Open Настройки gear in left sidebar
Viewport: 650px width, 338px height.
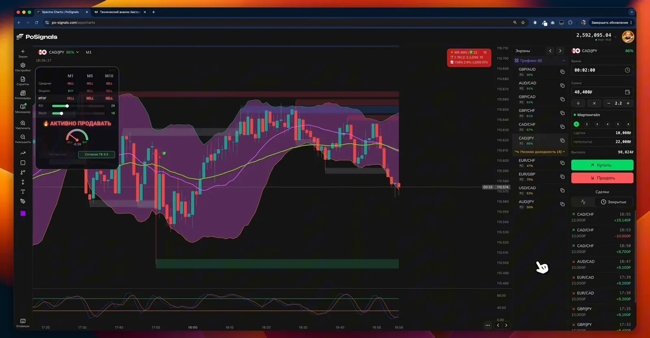click(x=23, y=65)
